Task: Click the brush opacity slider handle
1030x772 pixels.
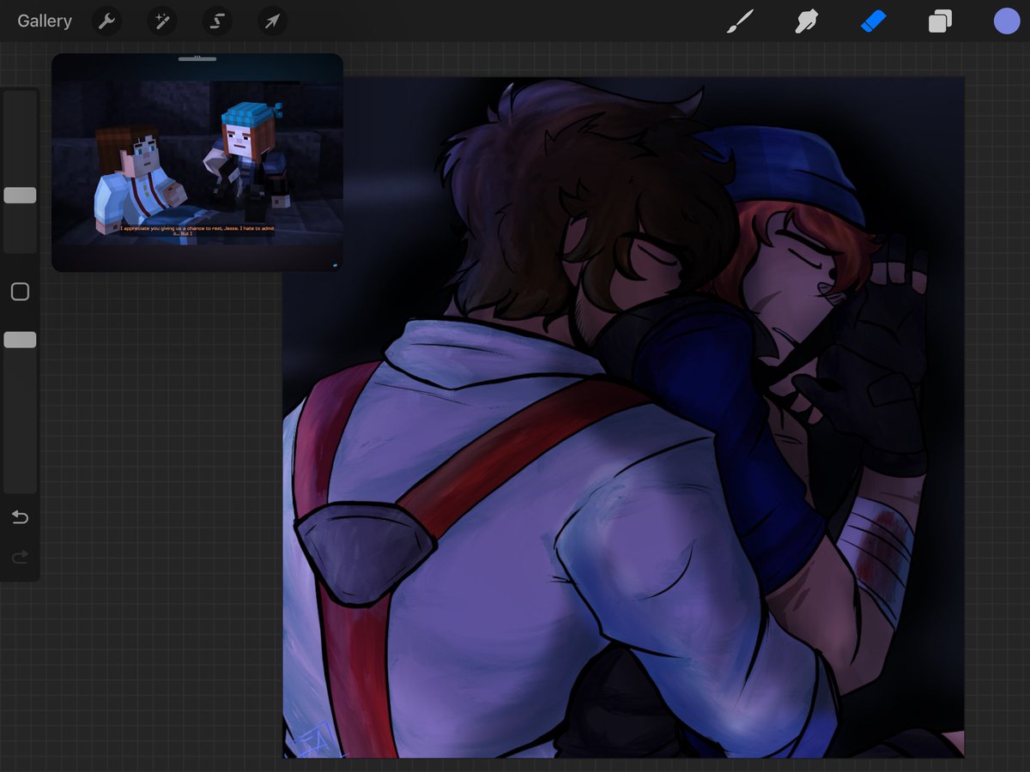Action: pyautogui.click(x=20, y=340)
